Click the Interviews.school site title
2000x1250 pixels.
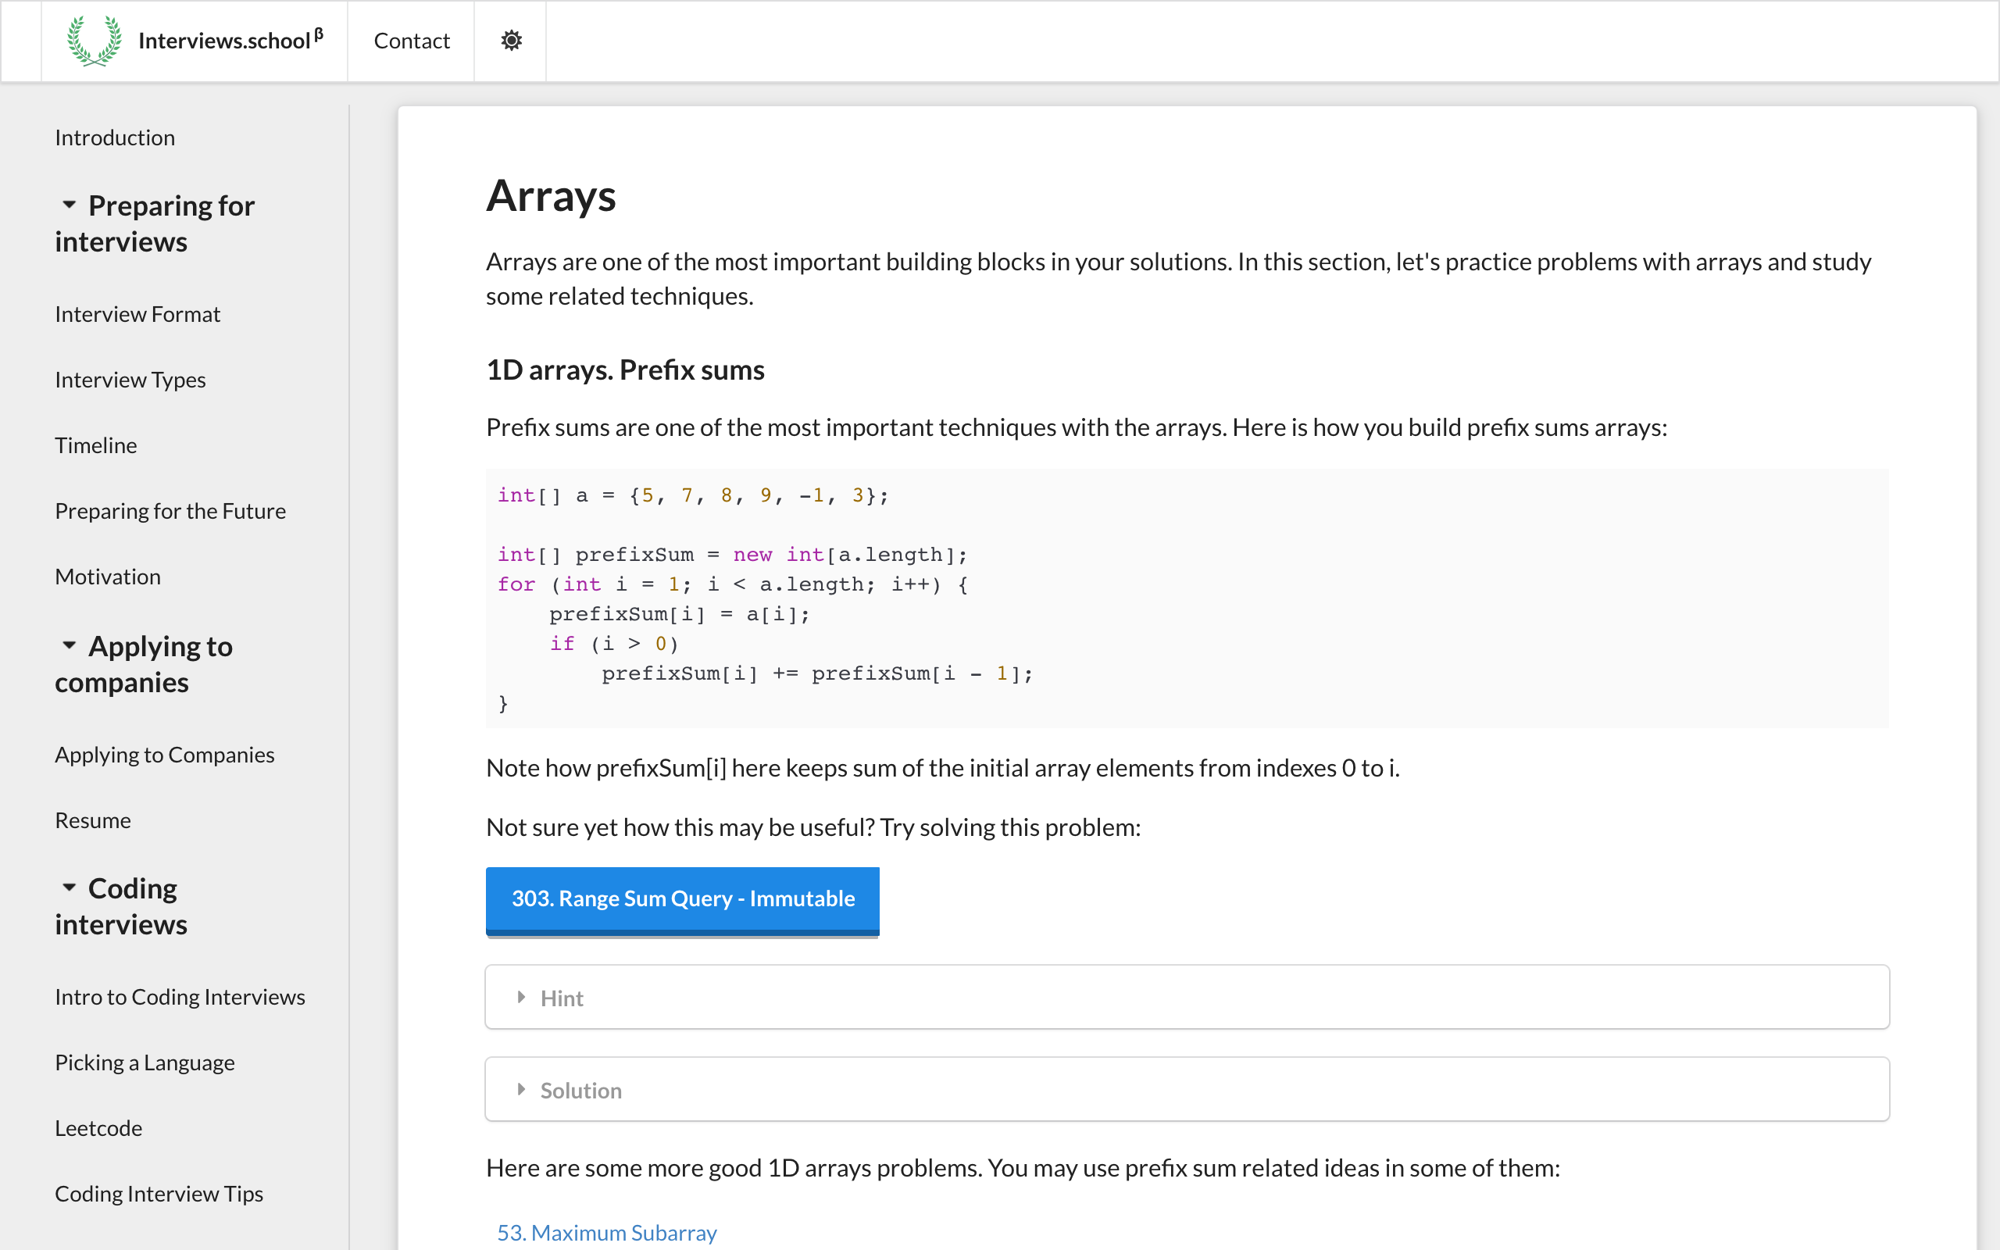[225, 41]
